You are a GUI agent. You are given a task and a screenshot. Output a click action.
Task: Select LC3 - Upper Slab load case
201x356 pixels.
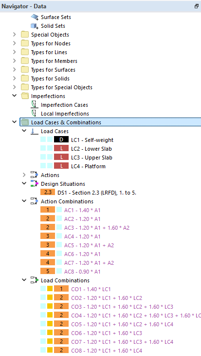91,158
